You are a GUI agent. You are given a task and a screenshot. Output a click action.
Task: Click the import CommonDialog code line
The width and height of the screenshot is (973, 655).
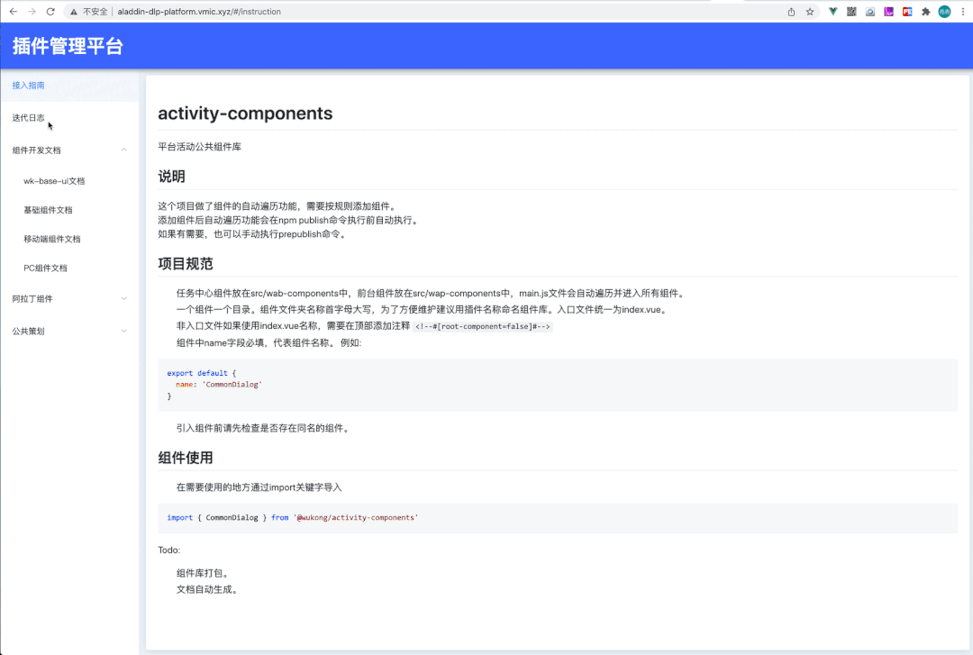point(292,517)
